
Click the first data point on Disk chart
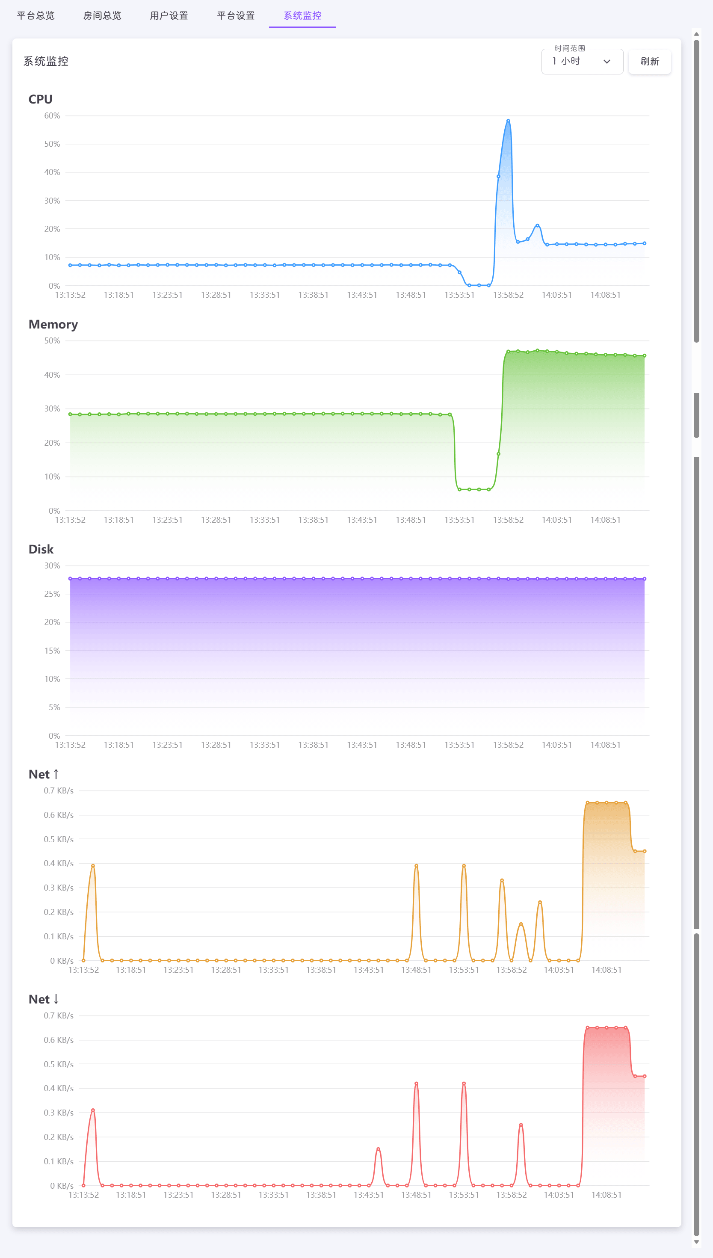[x=70, y=579]
